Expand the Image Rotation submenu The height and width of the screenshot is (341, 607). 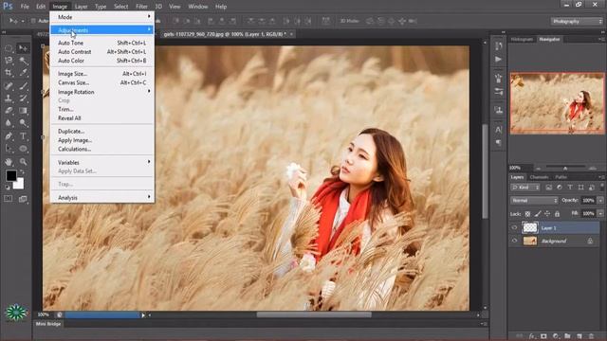[102, 92]
